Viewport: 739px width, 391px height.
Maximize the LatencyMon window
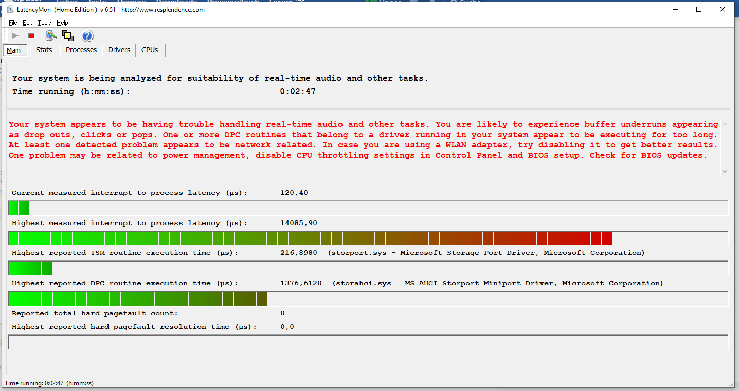(699, 9)
